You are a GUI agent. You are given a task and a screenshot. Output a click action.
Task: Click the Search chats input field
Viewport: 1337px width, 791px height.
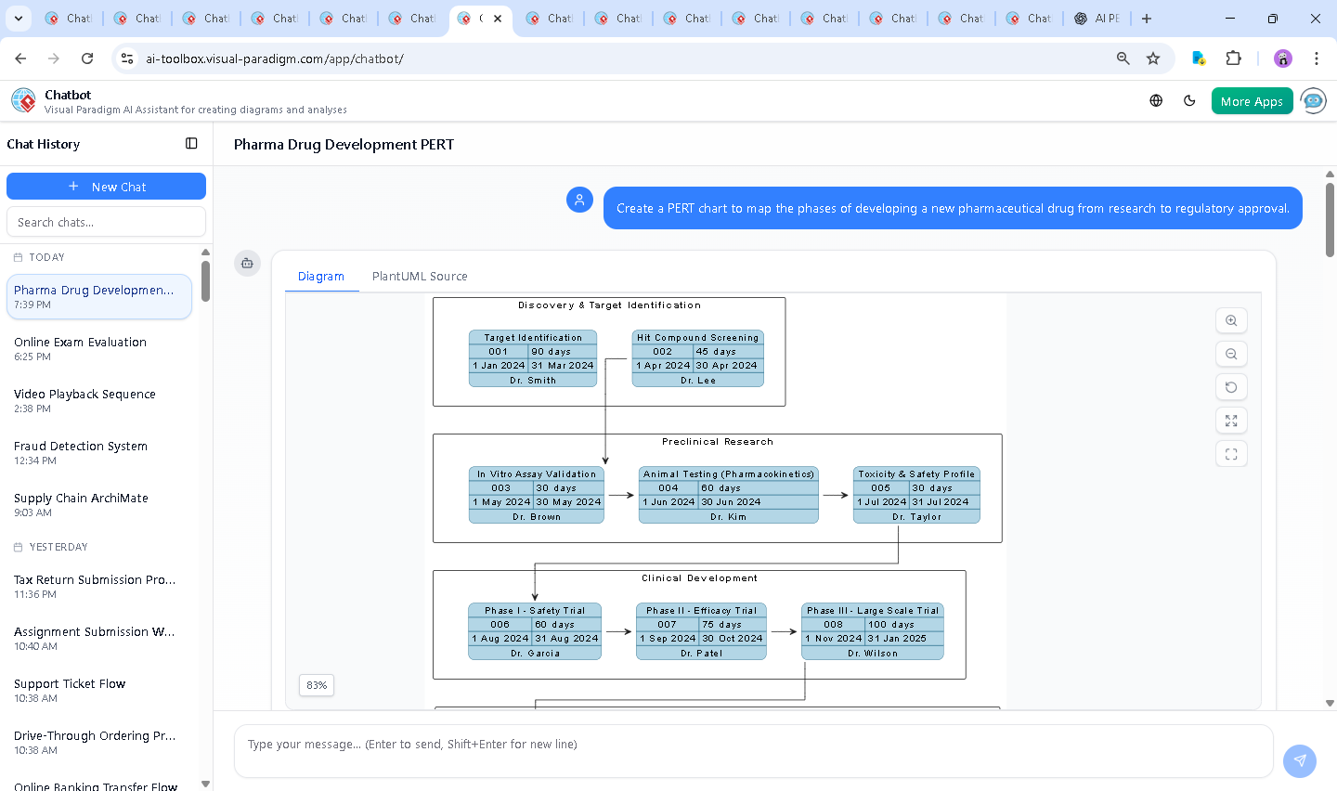(x=106, y=222)
